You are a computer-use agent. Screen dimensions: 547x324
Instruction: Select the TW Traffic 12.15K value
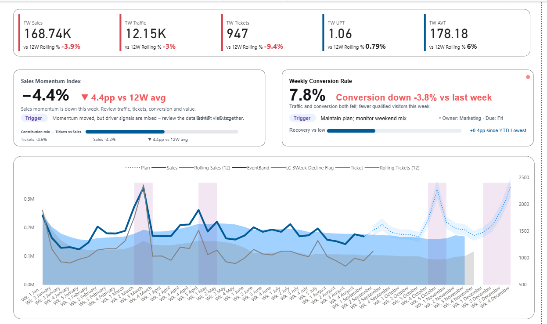tap(145, 34)
